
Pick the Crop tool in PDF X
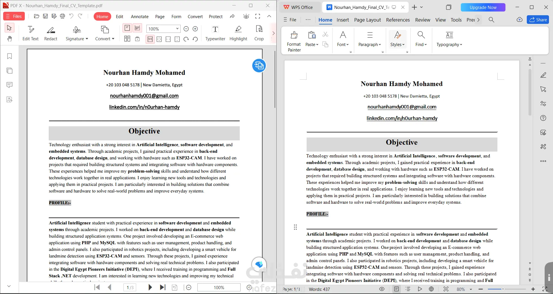[259, 33]
